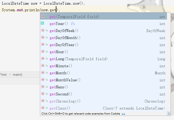
Task: Click method icon beside getClass()
Action: pos(43,108)
